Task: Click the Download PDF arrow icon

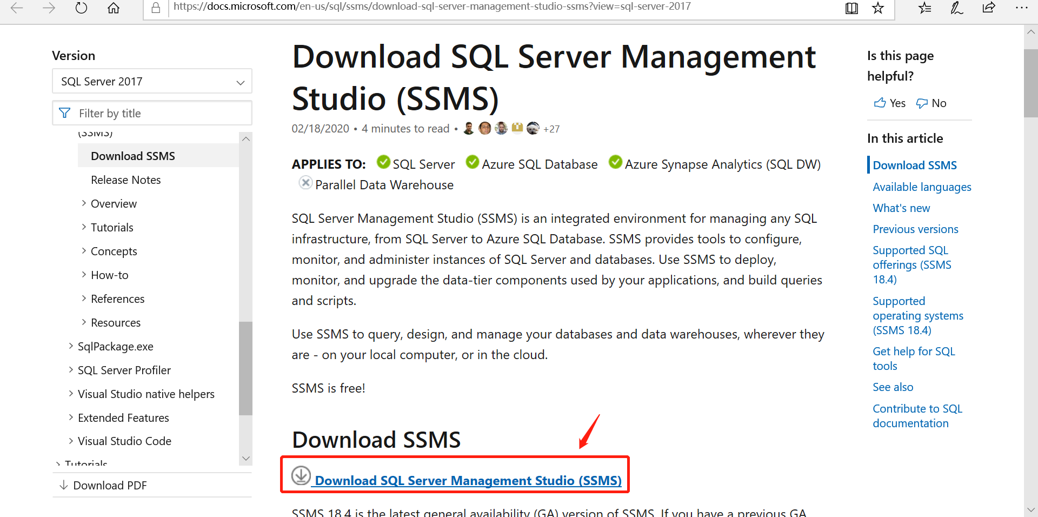Action: point(63,485)
